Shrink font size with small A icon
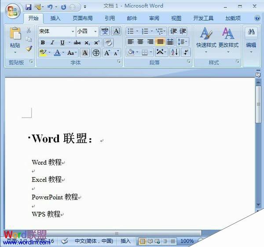This screenshot has height=247, width=264. coord(116,53)
